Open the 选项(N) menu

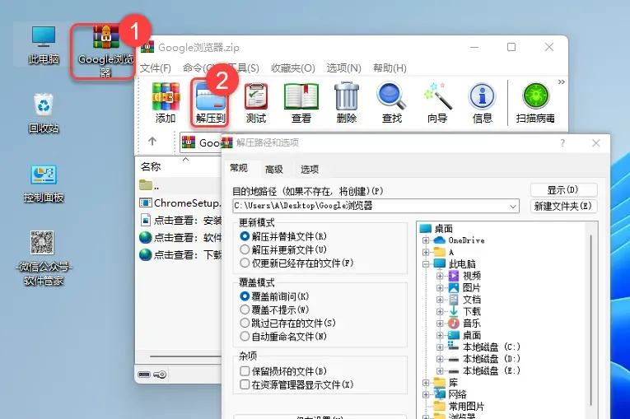[x=343, y=68]
